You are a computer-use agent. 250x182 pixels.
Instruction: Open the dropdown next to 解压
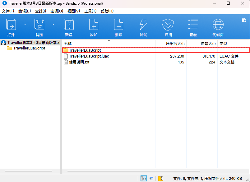tap(53, 24)
